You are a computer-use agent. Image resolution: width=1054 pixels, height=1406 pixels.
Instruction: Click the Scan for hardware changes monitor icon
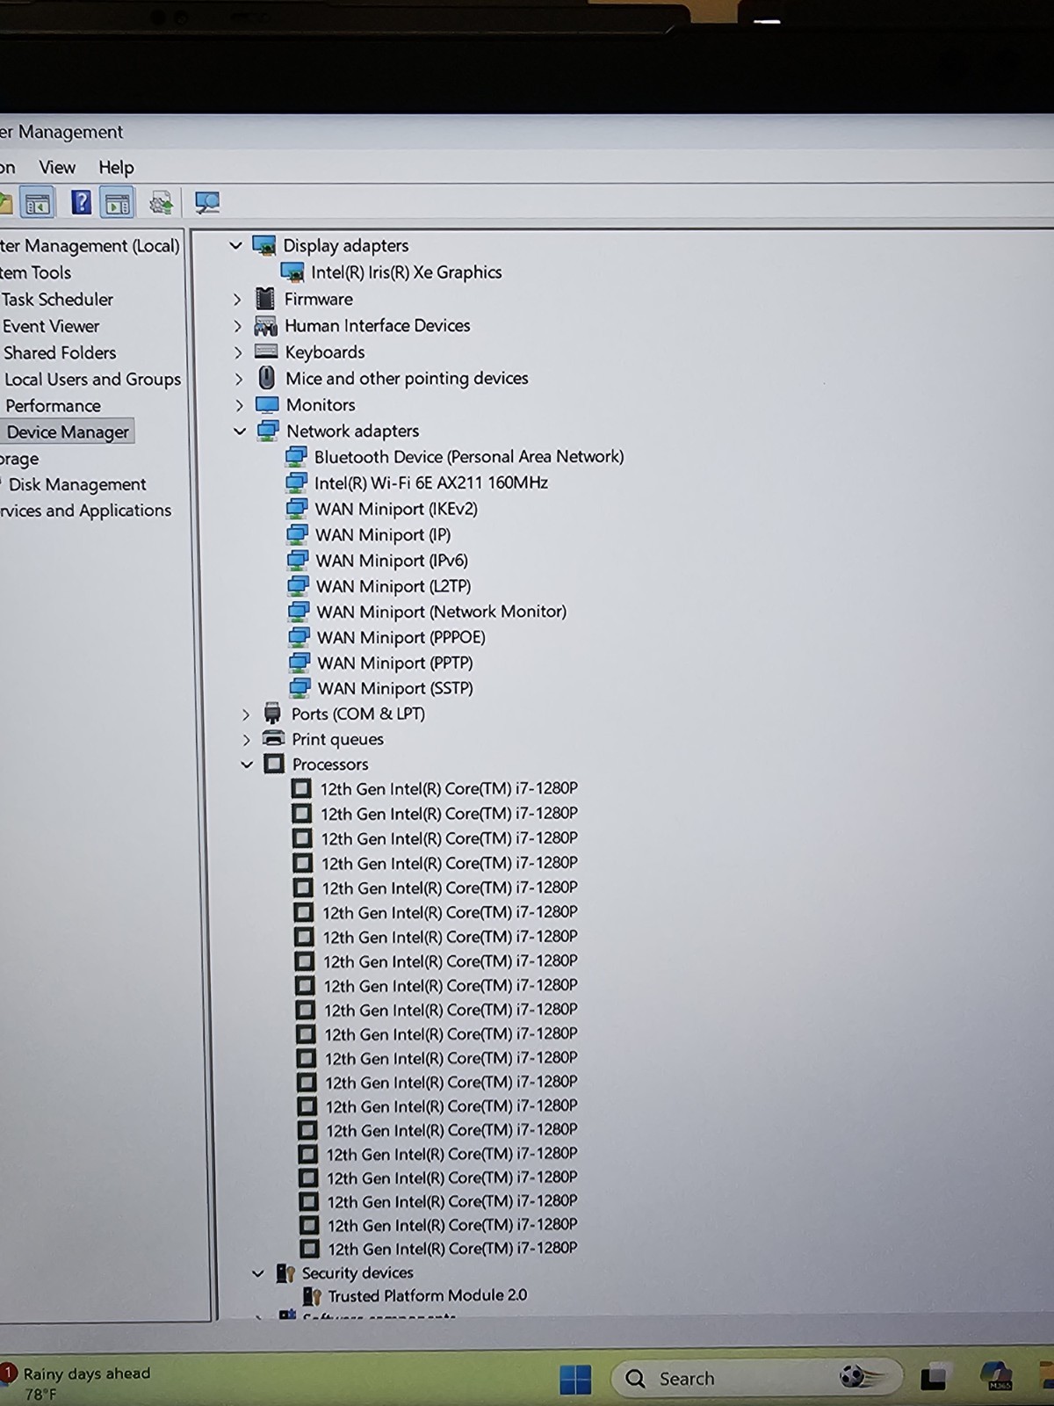click(207, 204)
